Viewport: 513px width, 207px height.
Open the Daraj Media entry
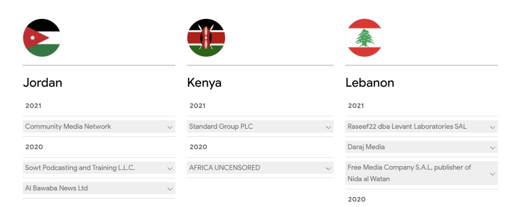(366, 147)
